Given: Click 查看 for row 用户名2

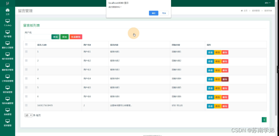Looking at the screenshot, I should point(211,61).
